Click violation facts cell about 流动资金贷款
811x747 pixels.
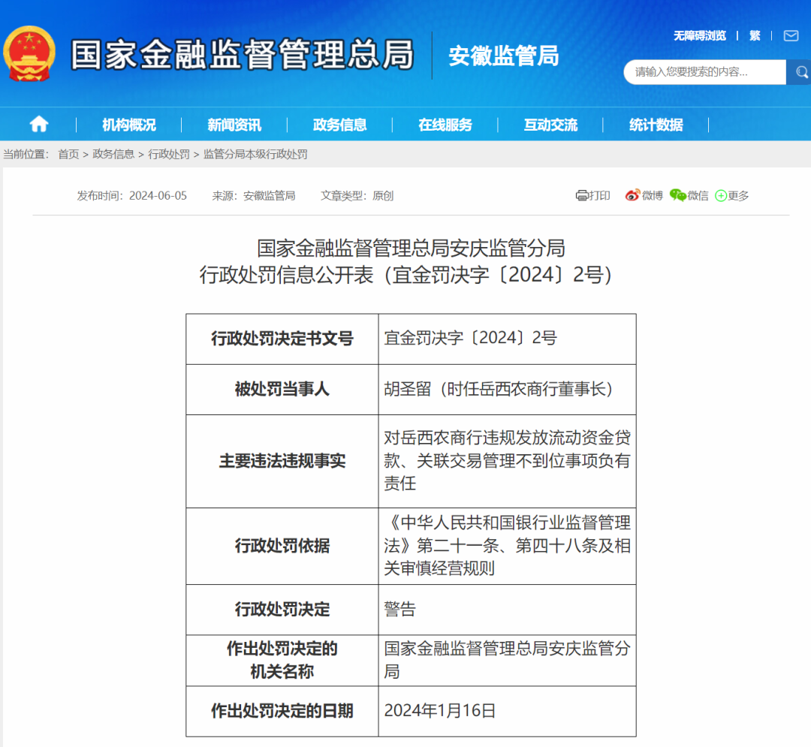click(508, 461)
